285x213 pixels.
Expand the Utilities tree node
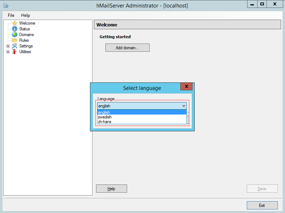pyautogui.click(x=8, y=52)
